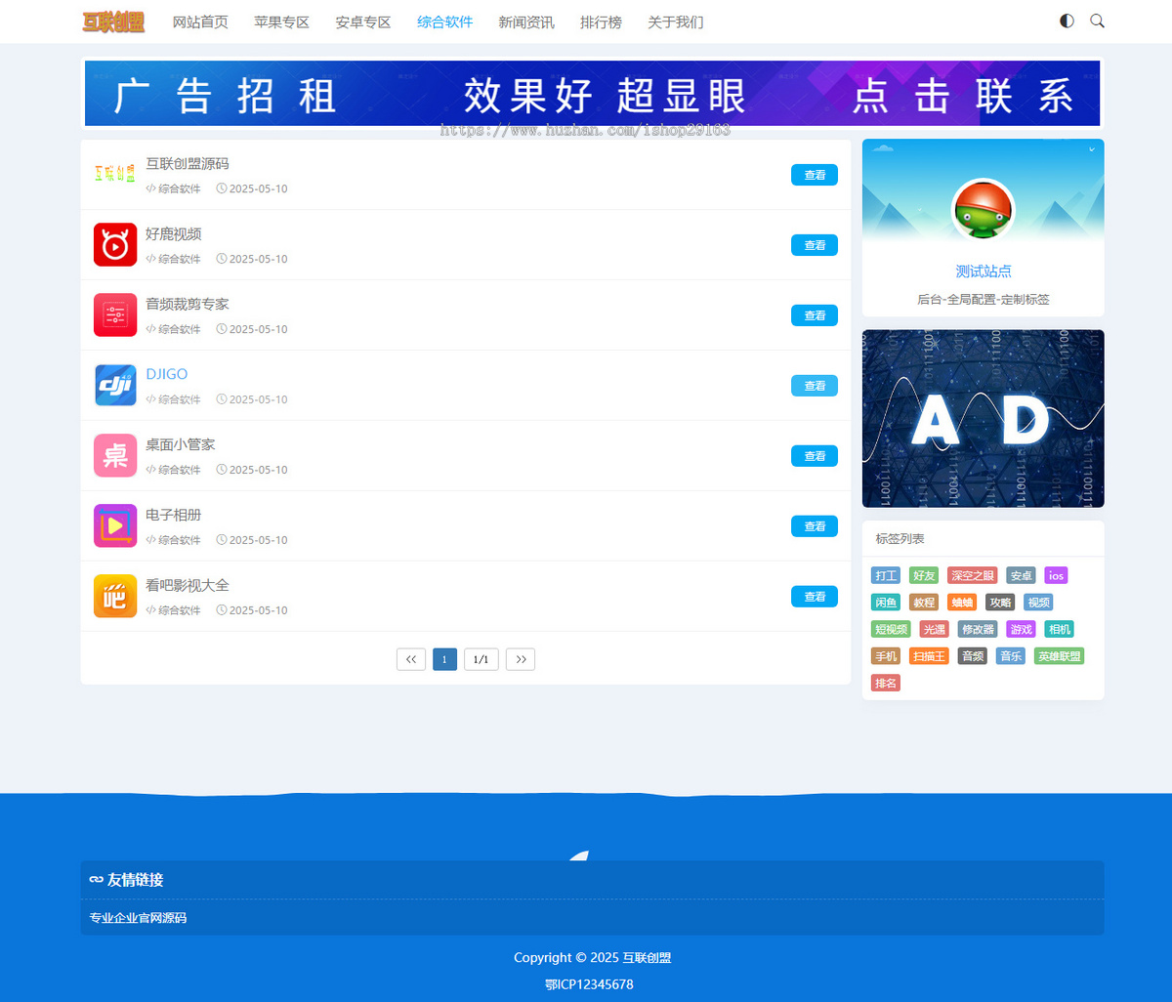Select the 音乐 tag
The image size is (1172, 1002).
pyautogui.click(x=1010, y=656)
